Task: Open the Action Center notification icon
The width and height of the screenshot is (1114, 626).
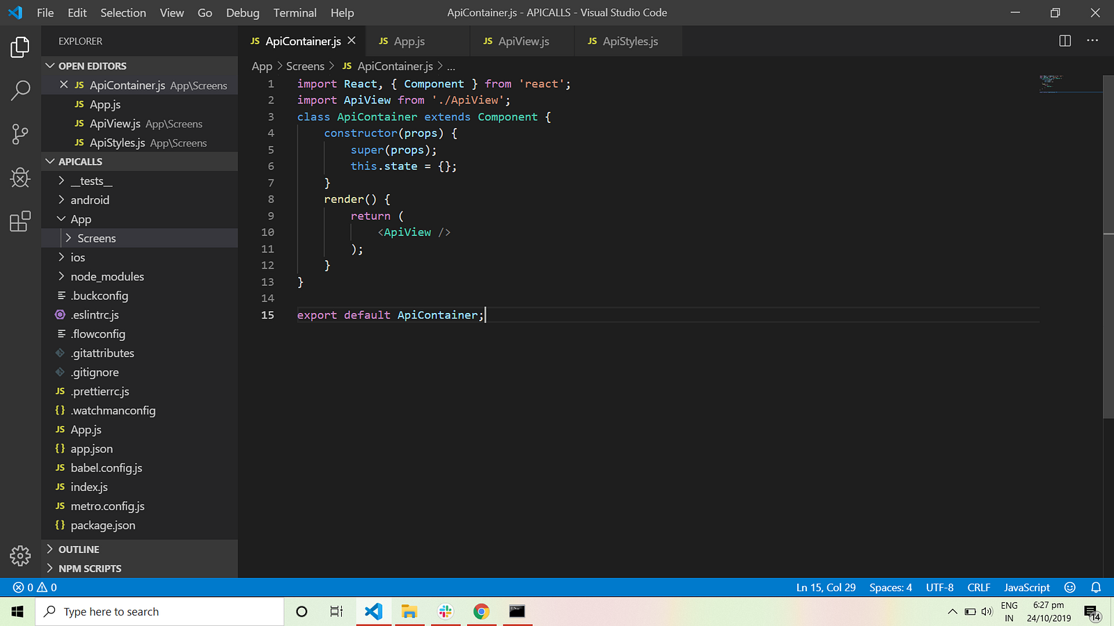Action: point(1092,612)
